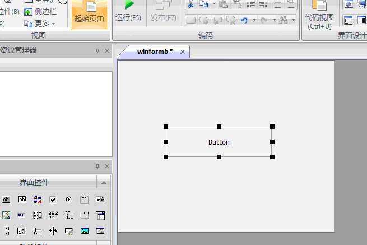Pick the radio button control in the toolbox
Image resolution: width=367 pixels, height=245 pixels.
tap(69, 200)
